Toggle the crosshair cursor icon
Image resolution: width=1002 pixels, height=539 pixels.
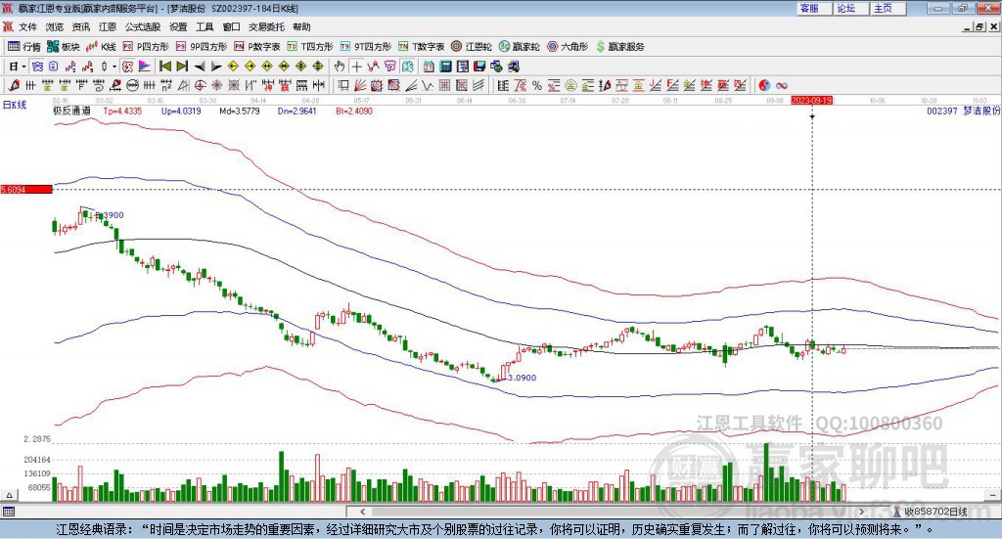pyautogui.click(x=356, y=67)
